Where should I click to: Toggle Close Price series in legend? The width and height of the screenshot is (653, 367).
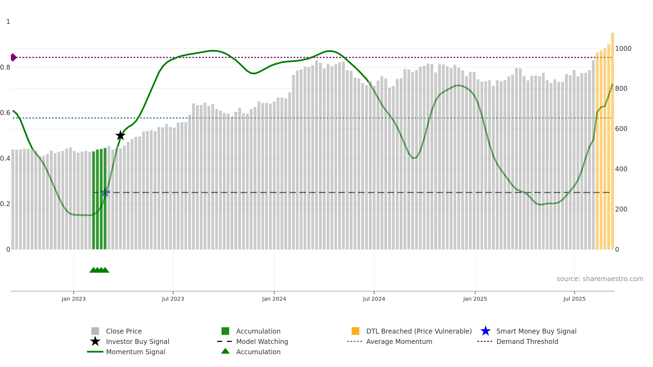pos(124,331)
